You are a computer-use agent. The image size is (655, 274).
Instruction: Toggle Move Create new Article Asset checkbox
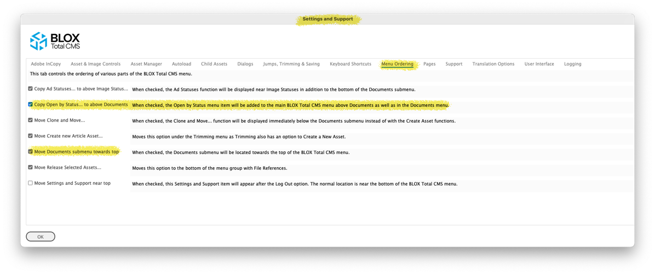pyautogui.click(x=30, y=136)
